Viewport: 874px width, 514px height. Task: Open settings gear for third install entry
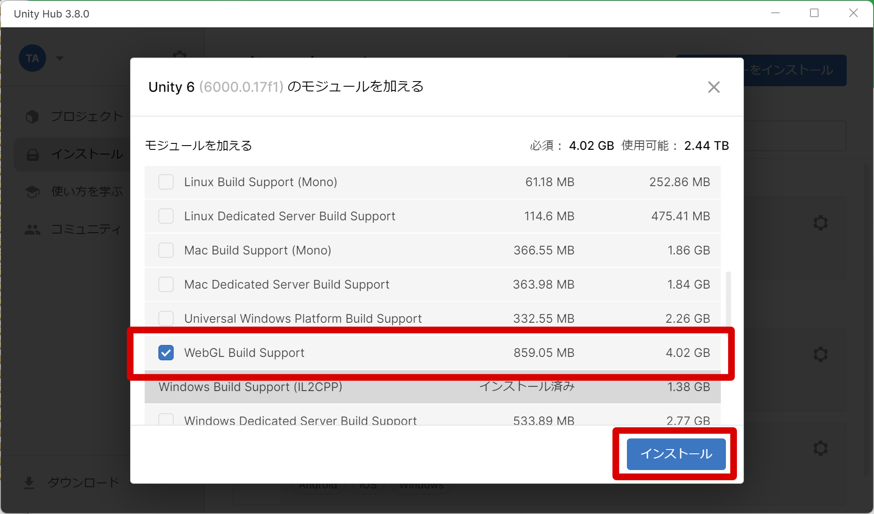(820, 448)
